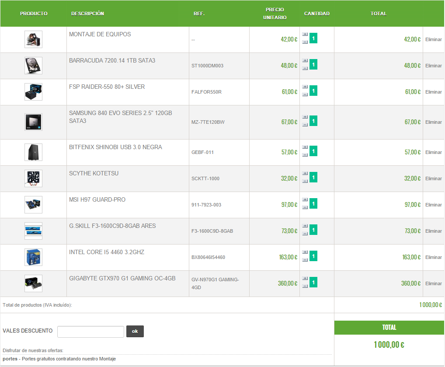This screenshot has width=445, height=367.
Task: Open MSI H97 GUARD-PRO description link
Action: click(97, 200)
